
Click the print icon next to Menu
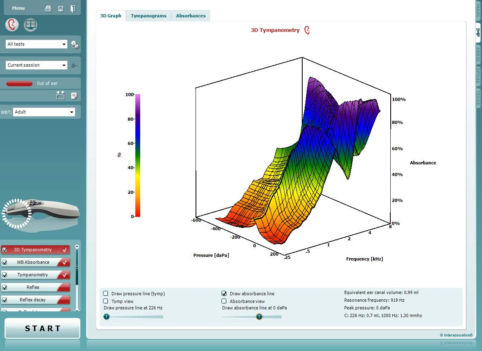tap(48, 8)
